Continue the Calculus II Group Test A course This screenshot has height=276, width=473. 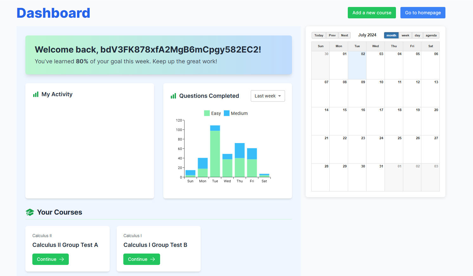[x=50, y=259]
